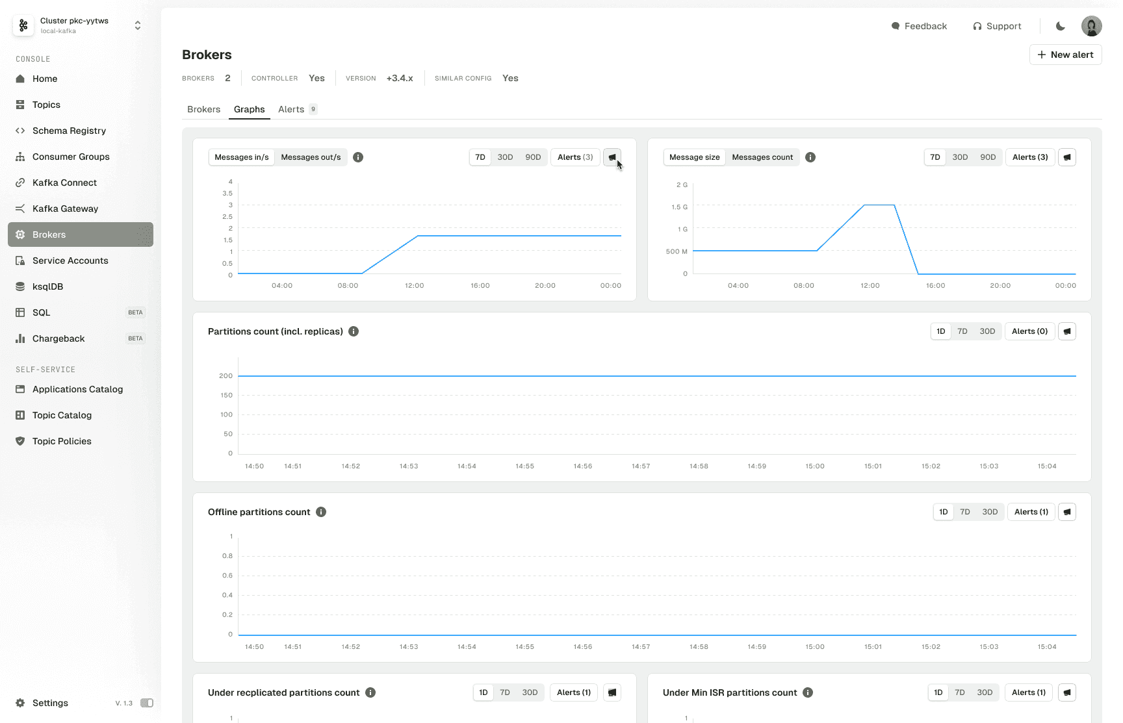Image resolution: width=1123 pixels, height=723 pixels.
Task: Open Schema Registry from the sidebar
Action: coord(68,131)
